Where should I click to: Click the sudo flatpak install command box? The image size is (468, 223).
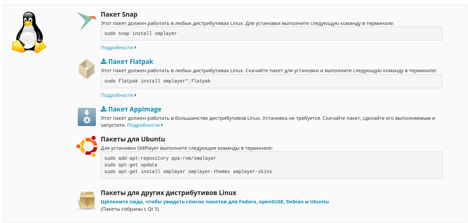click(x=271, y=81)
